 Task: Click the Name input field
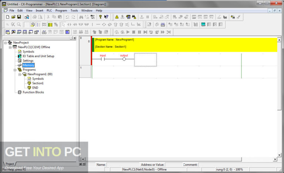coord(123,165)
